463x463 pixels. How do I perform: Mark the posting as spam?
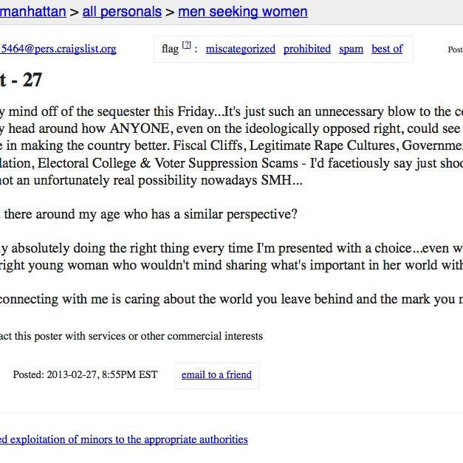351,49
